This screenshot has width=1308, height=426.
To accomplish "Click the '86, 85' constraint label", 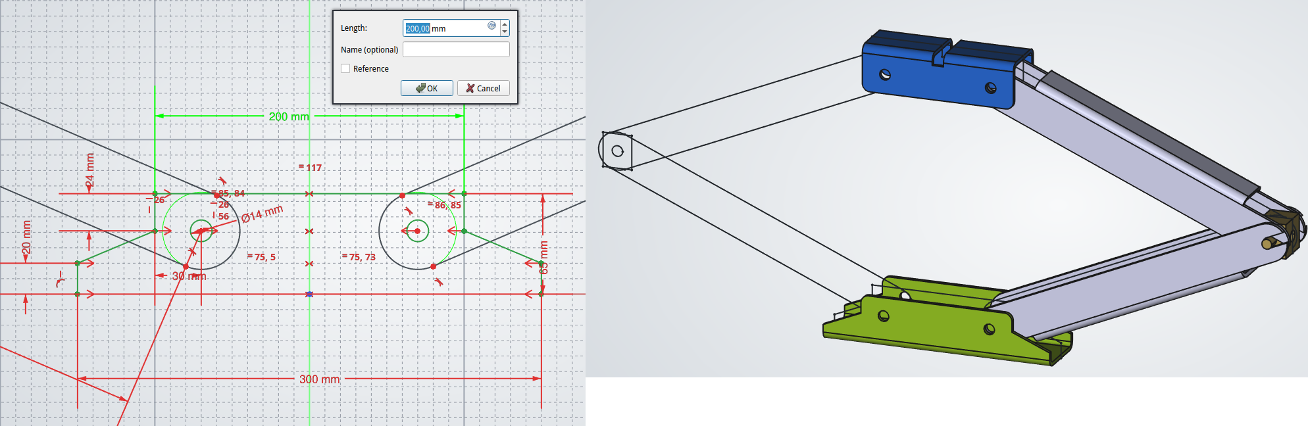I will point(445,205).
